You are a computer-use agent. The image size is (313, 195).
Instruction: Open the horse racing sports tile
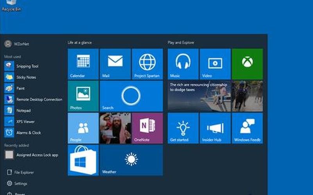pos(247,96)
